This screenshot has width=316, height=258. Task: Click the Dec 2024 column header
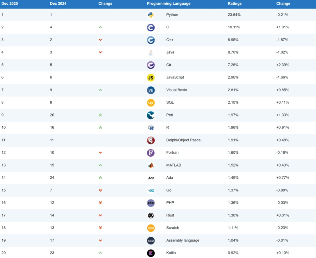(58, 4)
